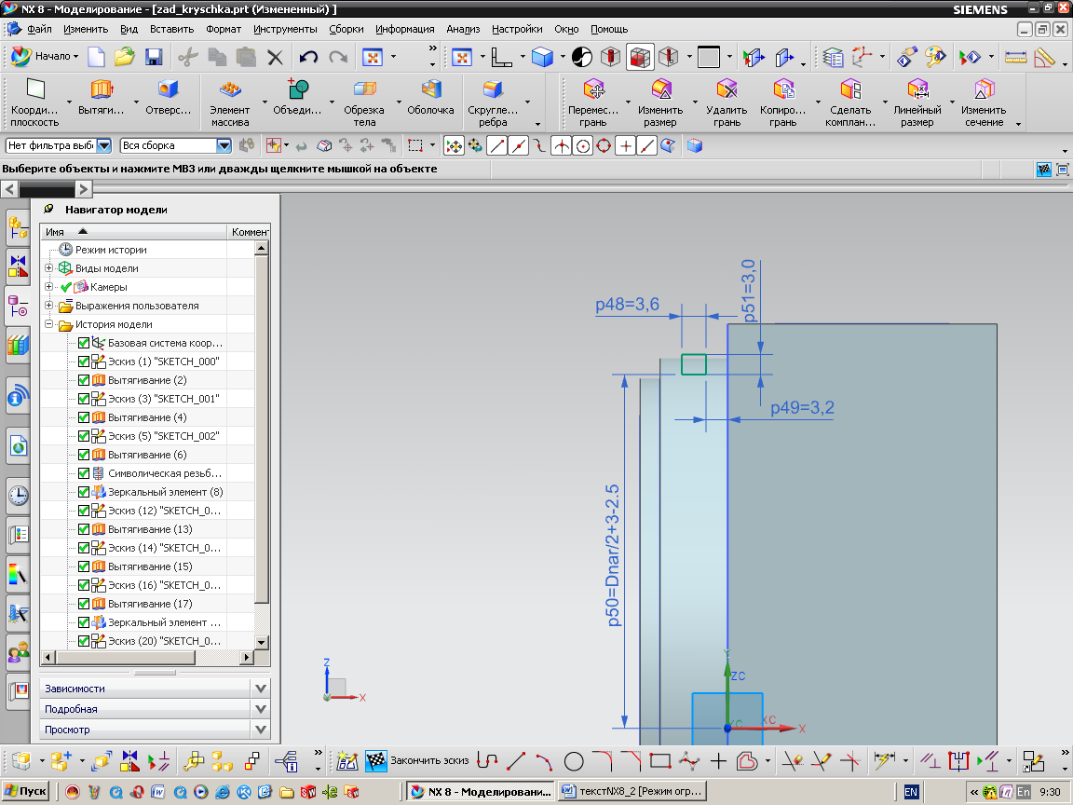Click the Сделать компланарным tool
The height and width of the screenshot is (805, 1073).
click(x=850, y=102)
